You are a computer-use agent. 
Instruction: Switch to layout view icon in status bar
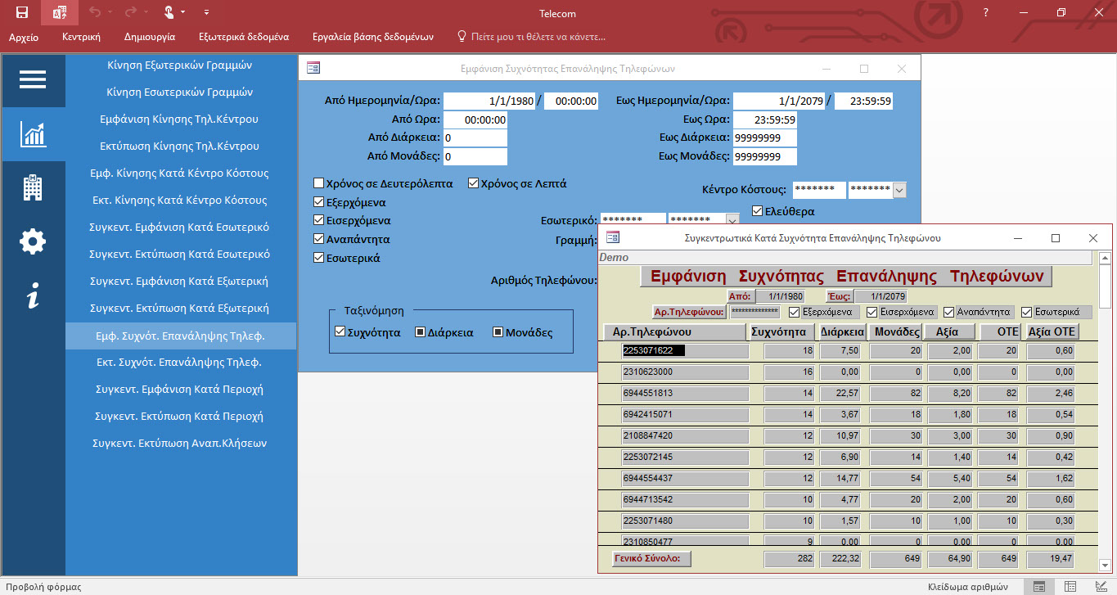(1070, 587)
